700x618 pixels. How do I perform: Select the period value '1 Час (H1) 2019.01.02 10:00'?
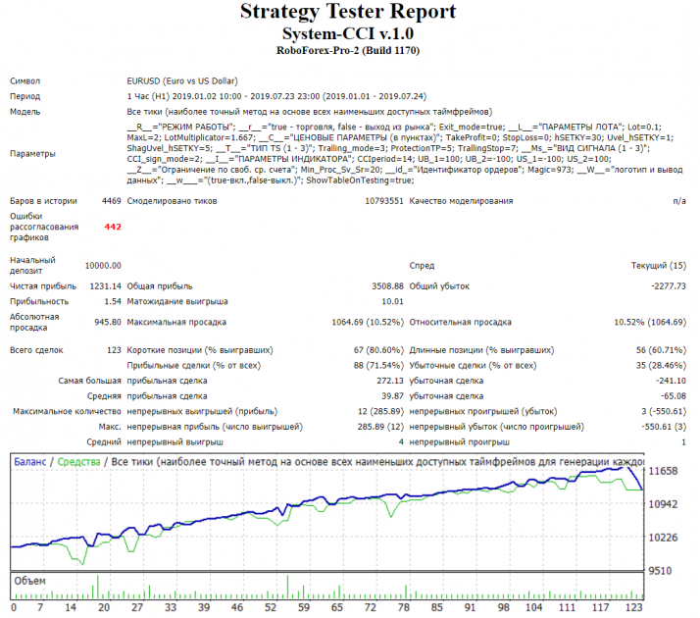(x=184, y=96)
